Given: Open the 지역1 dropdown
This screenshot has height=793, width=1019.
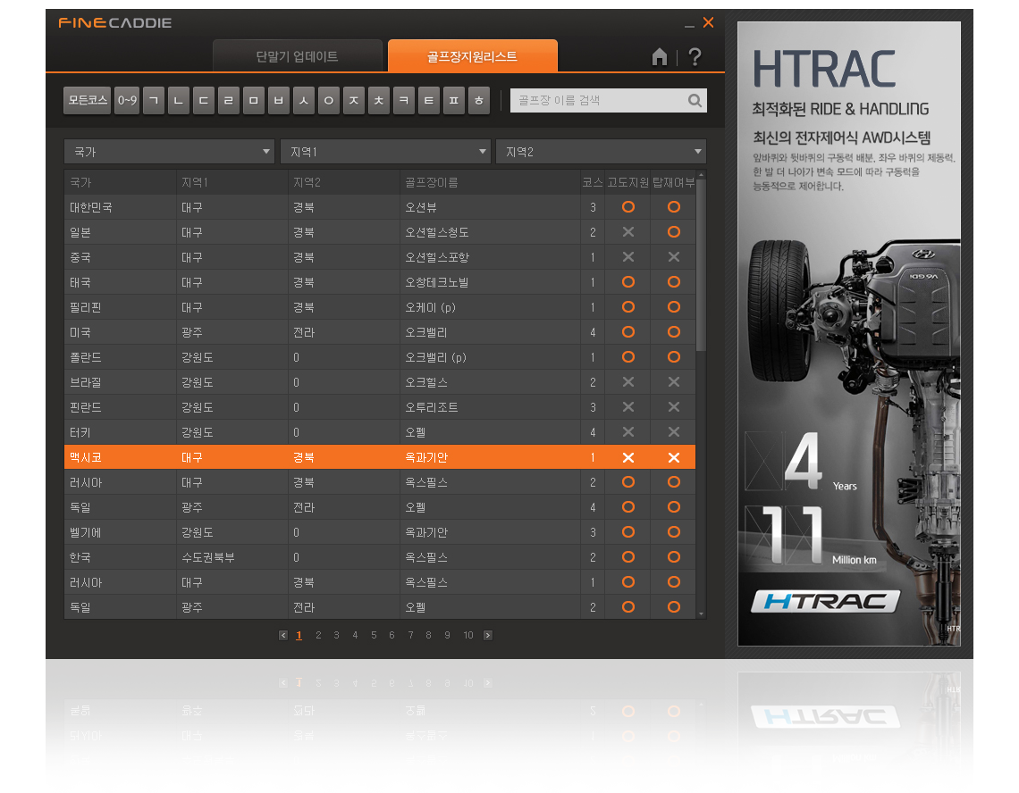Looking at the screenshot, I should coord(385,151).
